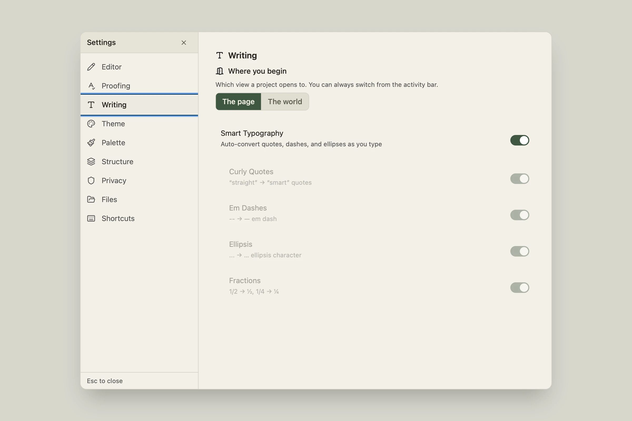The image size is (632, 421).
Task: Click the Where you begin heading
Action: pyautogui.click(x=257, y=71)
